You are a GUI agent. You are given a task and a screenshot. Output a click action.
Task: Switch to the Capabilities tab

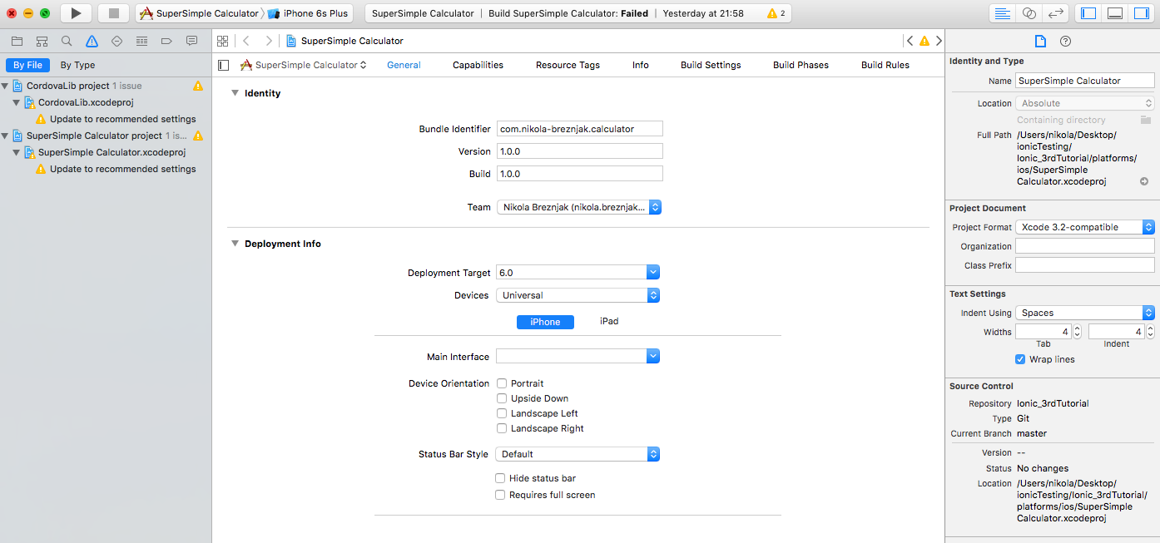pos(478,65)
